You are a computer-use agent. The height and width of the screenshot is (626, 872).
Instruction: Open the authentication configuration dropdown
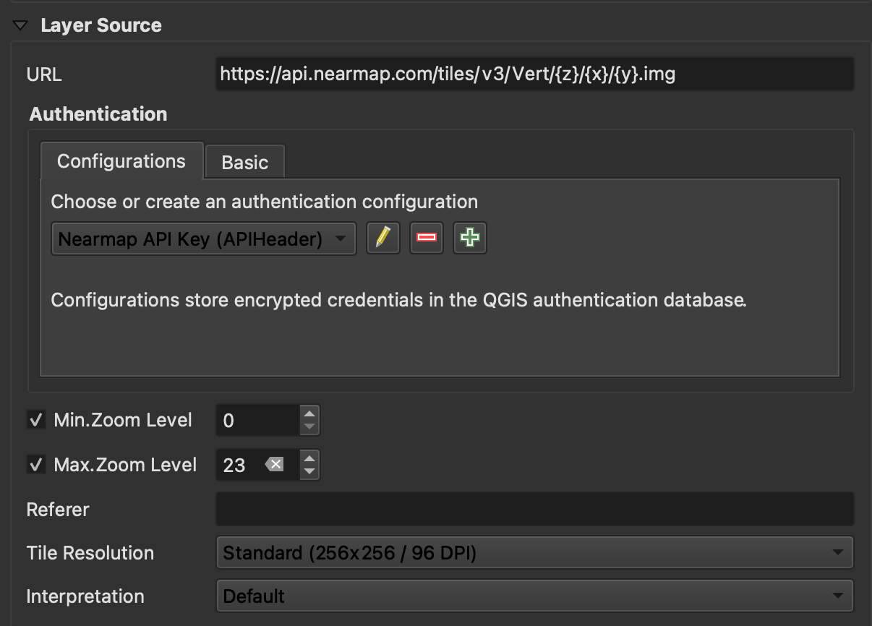click(x=342, y=238)
